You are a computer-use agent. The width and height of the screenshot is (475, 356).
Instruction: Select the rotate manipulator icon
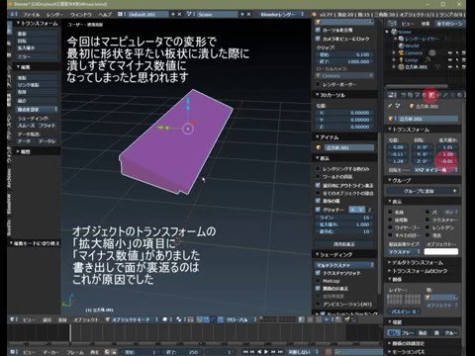[214, 319]
